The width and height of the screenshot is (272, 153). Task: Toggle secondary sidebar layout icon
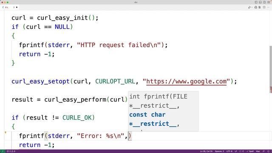(x=264, y=2)
